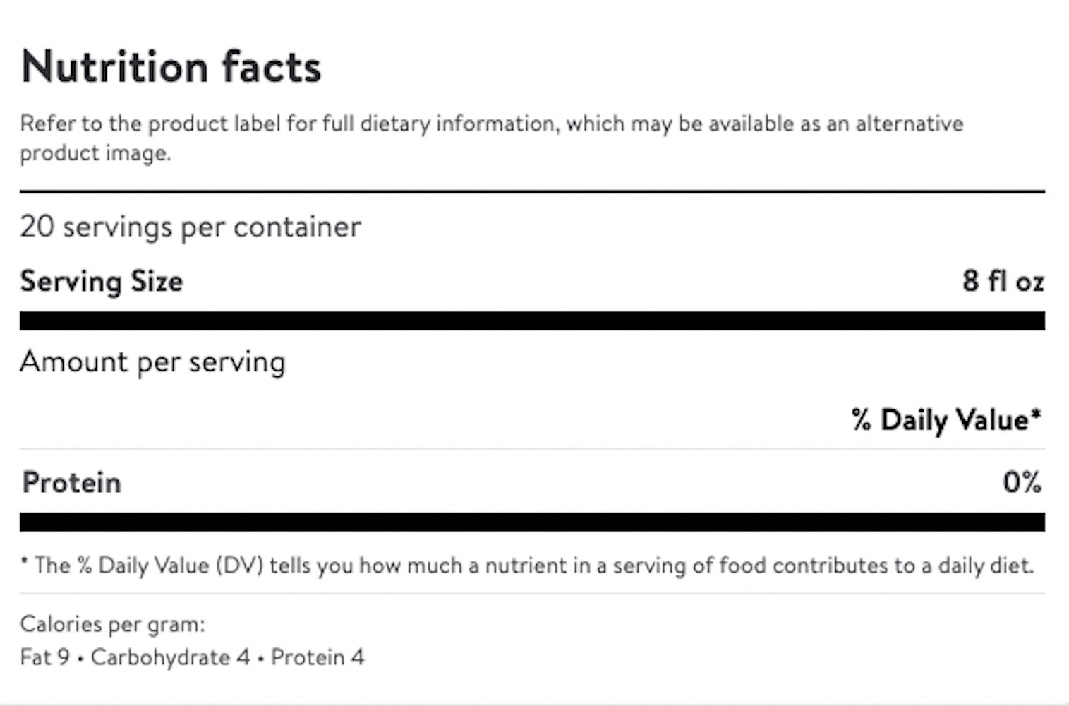Click the '(DV)' abbreviation in the footnote
This screenshot has height=706, width=1069.
[239, 566]
